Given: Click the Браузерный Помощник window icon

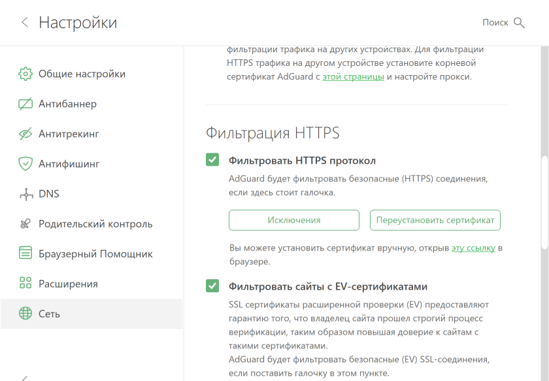Looking at the screenshot, I should tap(25, 252).
